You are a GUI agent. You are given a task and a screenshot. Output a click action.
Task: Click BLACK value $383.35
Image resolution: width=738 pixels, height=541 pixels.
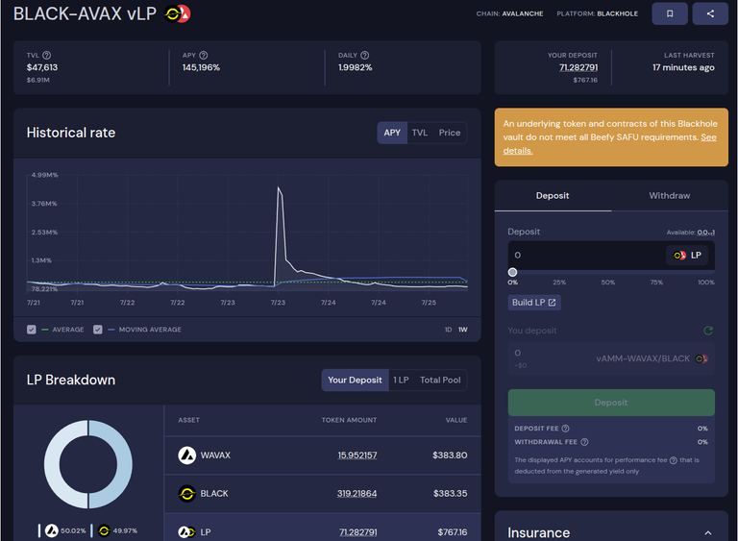(451, 494)
